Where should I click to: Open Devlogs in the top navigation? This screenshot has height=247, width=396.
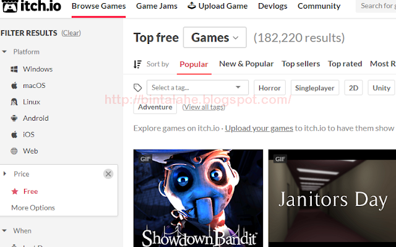point(272,6)
